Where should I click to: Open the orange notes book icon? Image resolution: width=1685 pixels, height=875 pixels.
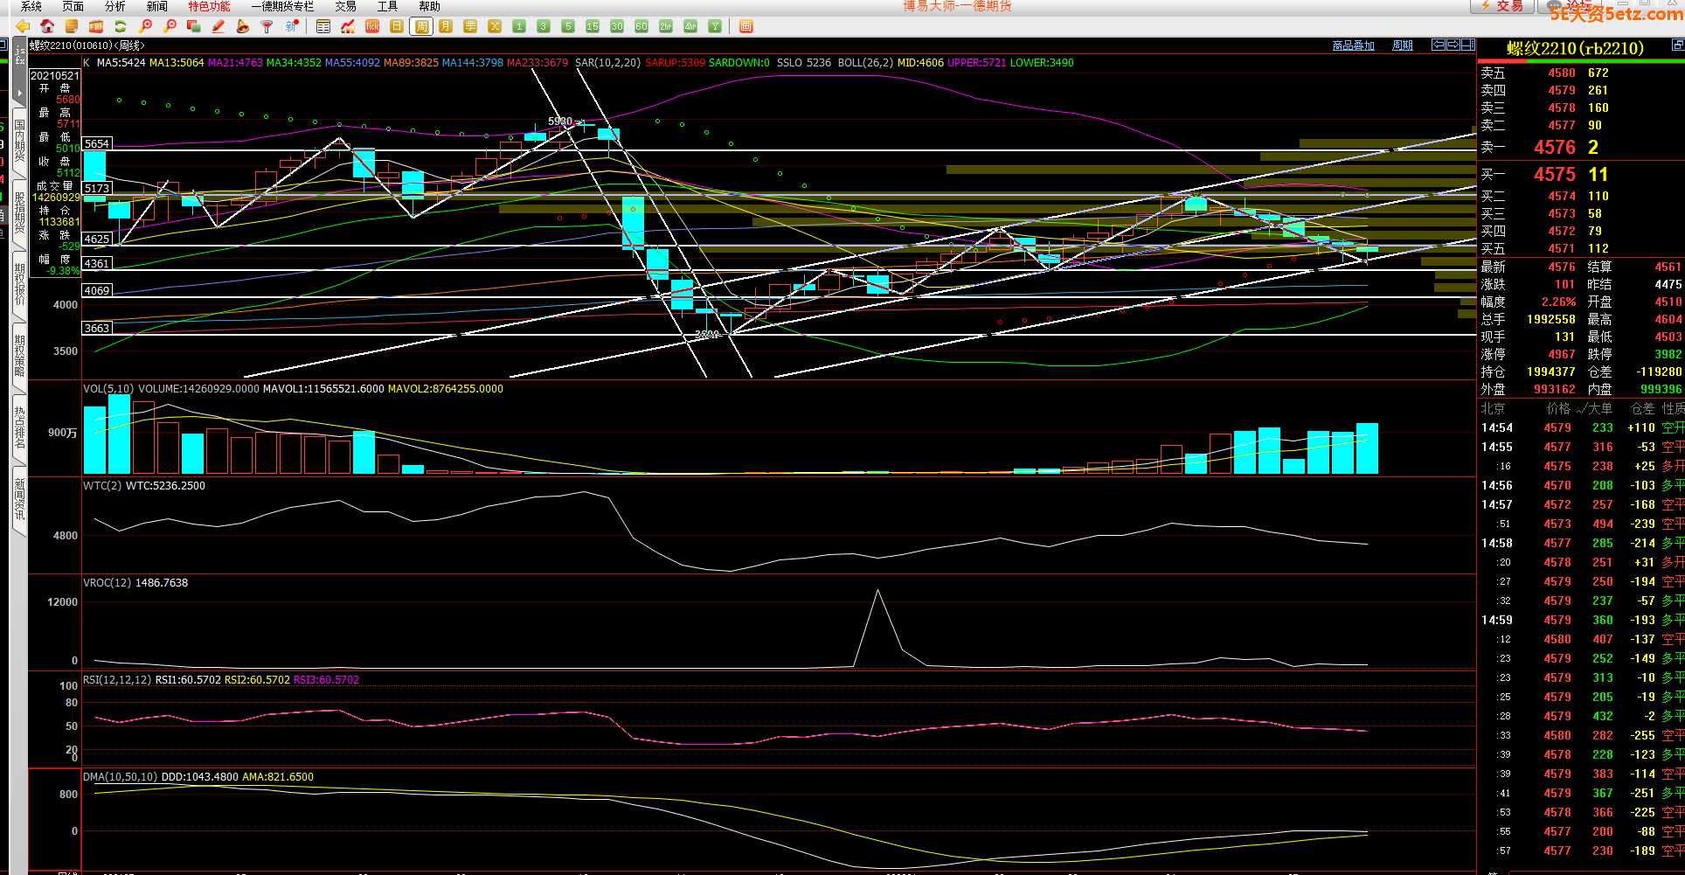[72, 27]
